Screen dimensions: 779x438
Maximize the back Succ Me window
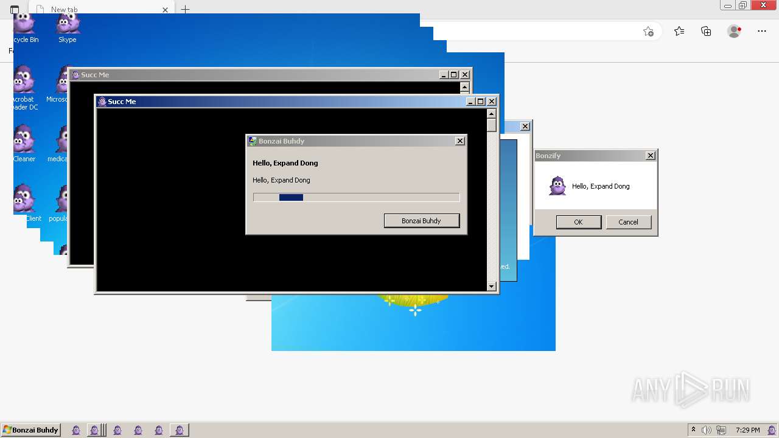tap(454, 75)
